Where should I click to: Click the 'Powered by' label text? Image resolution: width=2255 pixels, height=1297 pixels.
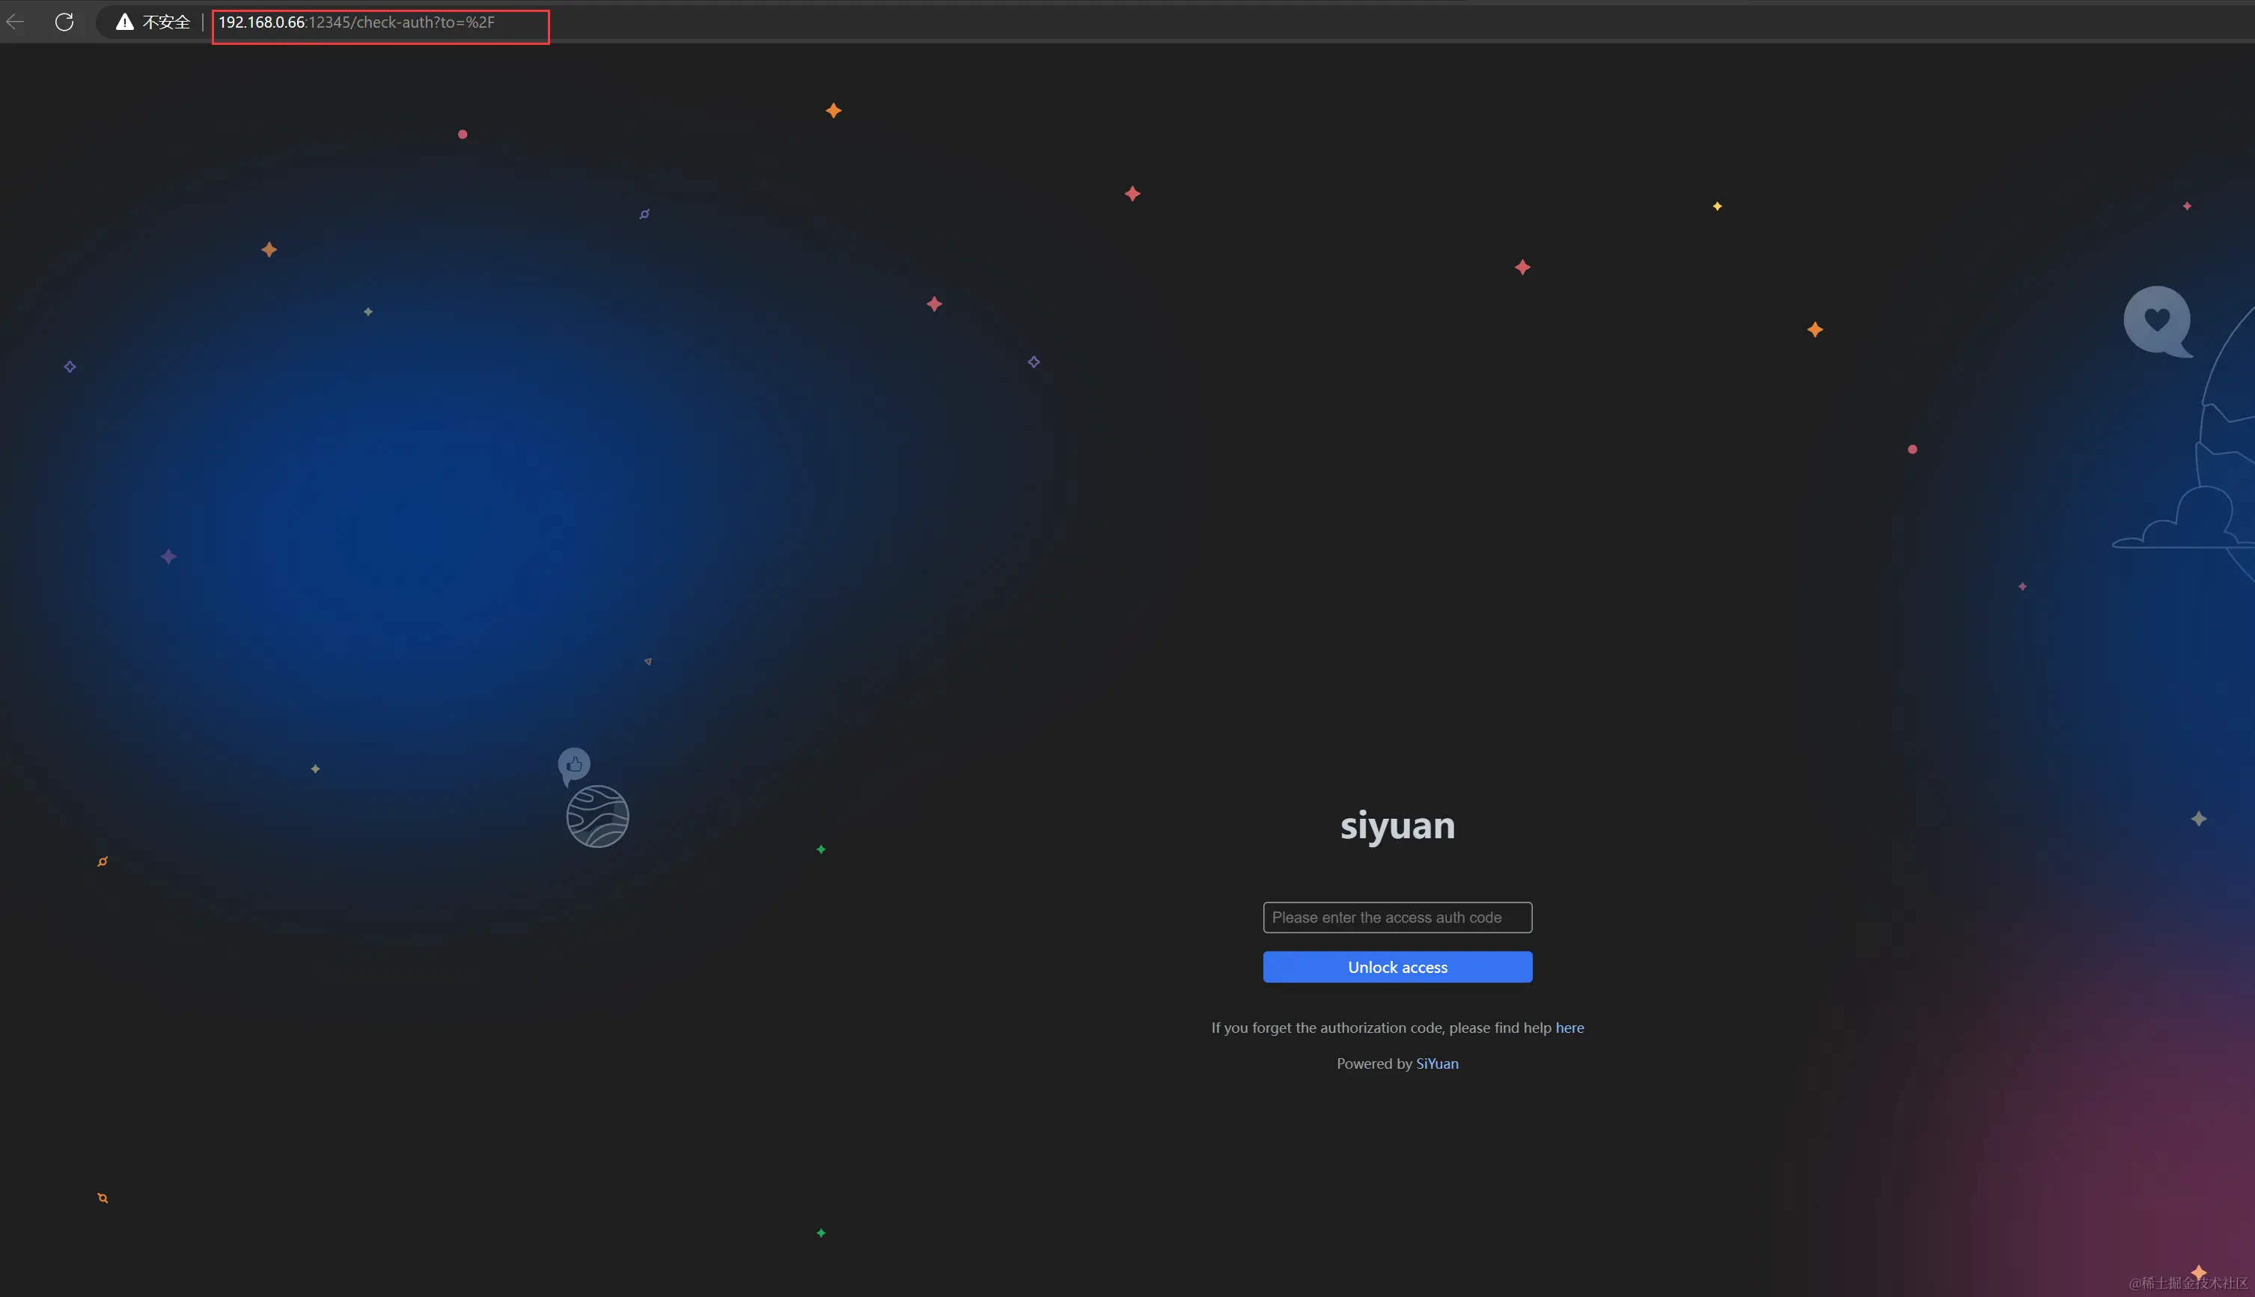click(1373, 1063)
